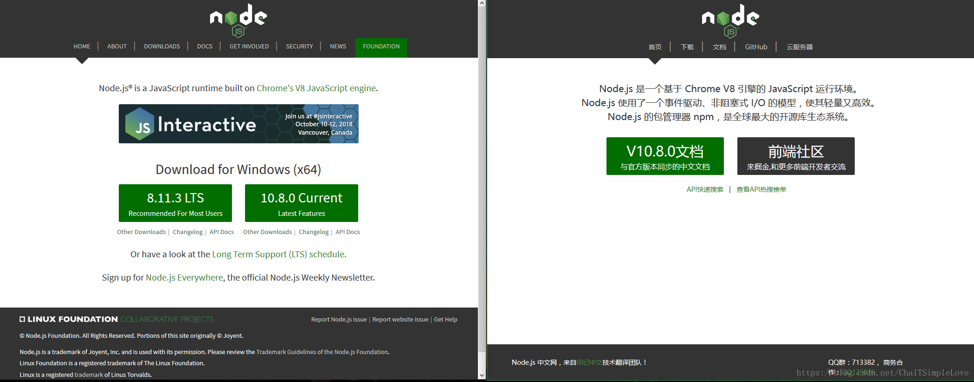Open GitHub link in Chinese nav

(x=756, y=47)
